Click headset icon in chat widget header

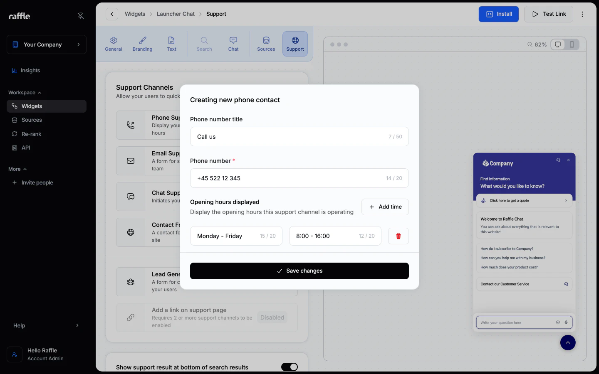558,160
